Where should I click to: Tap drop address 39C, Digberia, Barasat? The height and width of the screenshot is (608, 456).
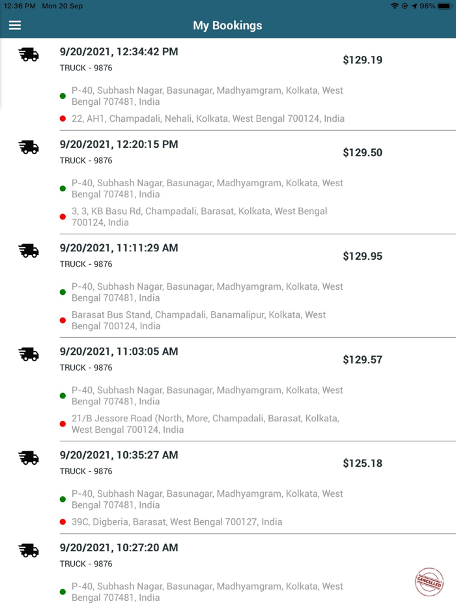[177, 522]
